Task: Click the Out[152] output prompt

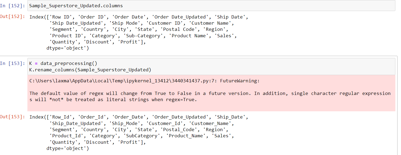Action: coord(13,17)
